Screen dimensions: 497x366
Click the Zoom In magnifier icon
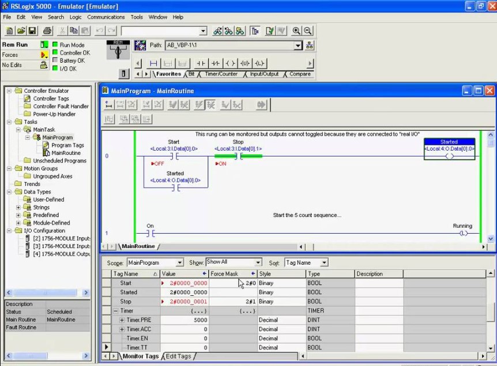[x=296, y=30]
